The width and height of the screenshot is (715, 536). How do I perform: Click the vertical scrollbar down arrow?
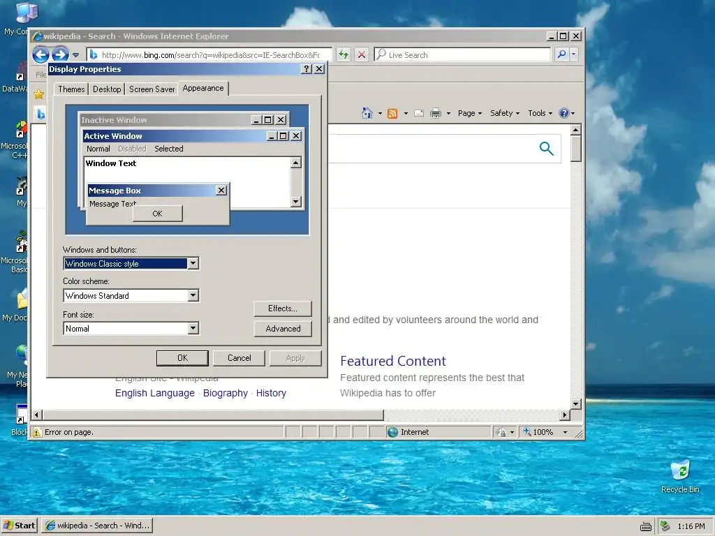[576, 404]
